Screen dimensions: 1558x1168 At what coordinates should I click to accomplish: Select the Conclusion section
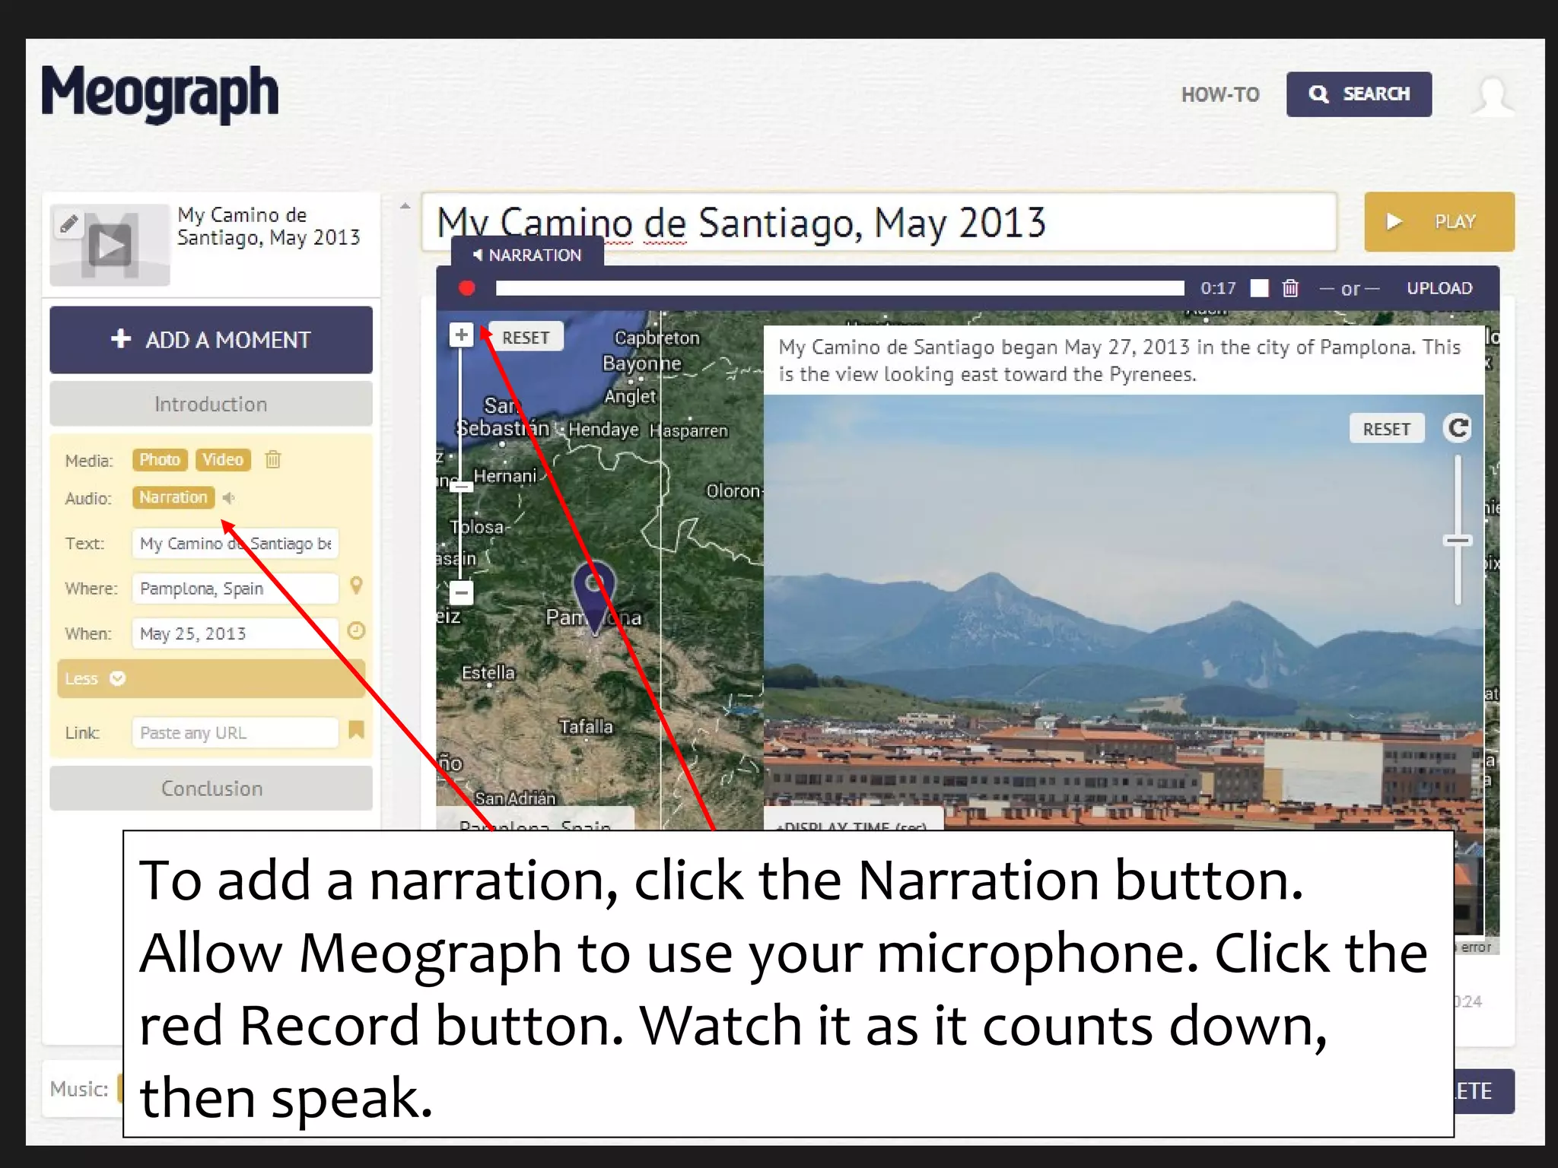pyautogui.click(x=211, y=789)
